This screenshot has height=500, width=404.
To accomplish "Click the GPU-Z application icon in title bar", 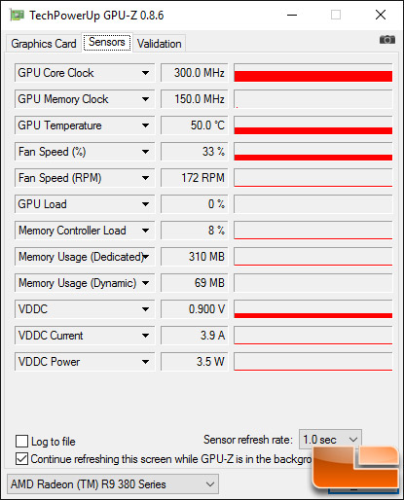I will pyautogui.click(x=17, y=16).
